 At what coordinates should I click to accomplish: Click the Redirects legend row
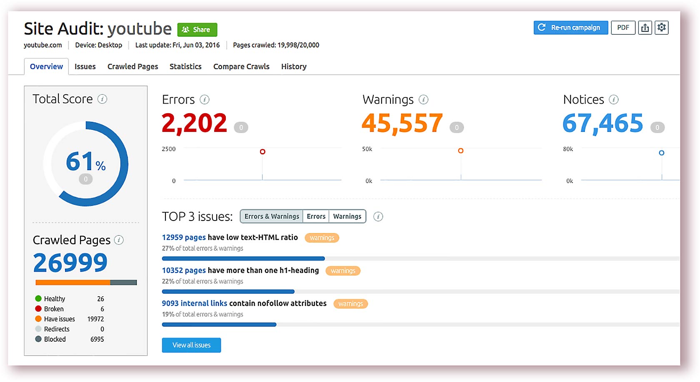70,329
